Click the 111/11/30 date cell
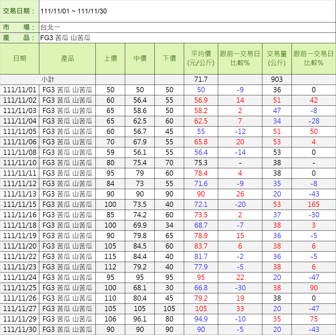 tap(20, 329)
